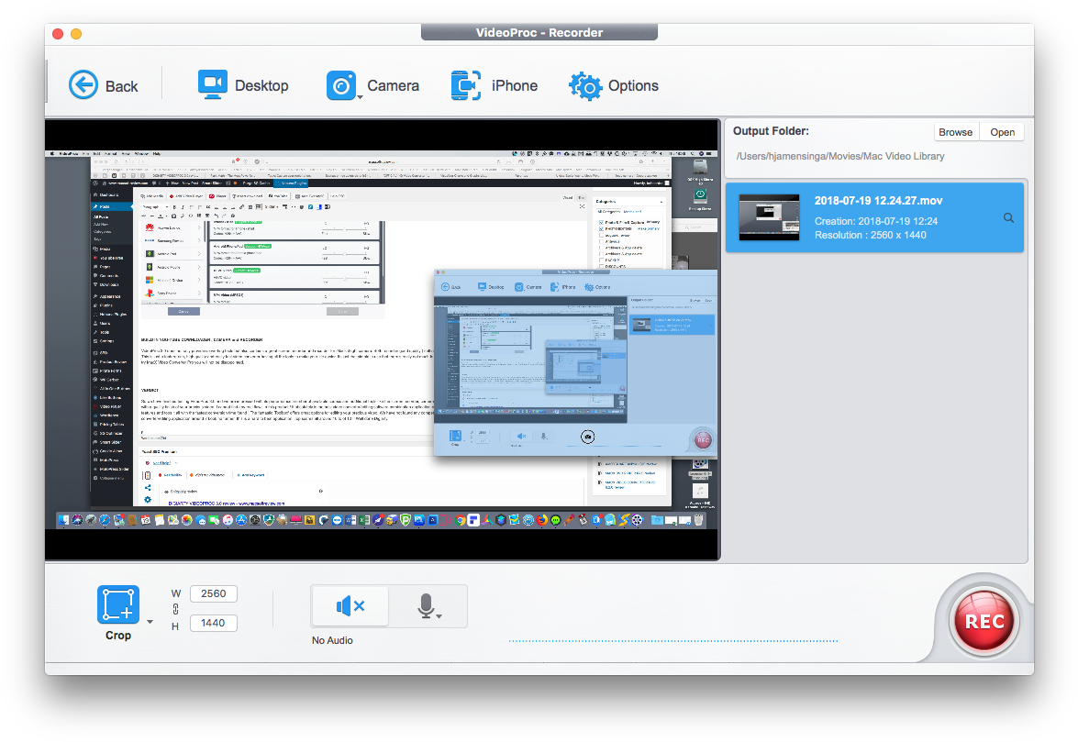Go back with the Back arrow icon
1078x742 pixels.
83,85
